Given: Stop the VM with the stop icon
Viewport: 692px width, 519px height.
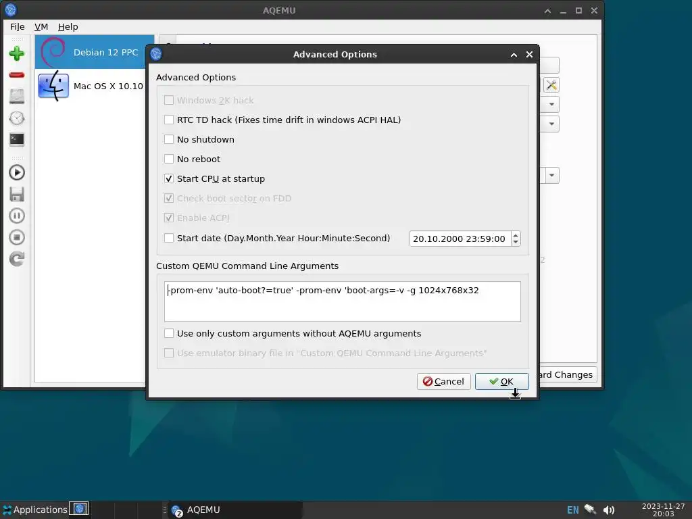Looking at the screenshot, I should [x=17, y=237].
